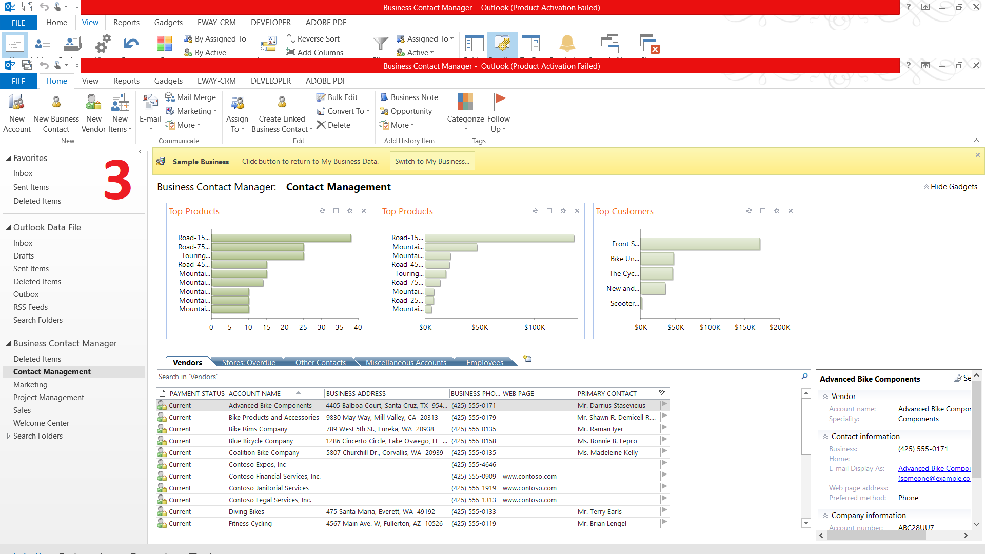Select Project Management folder
Image resolution: width=985 pixels, height=554 pixels.
[49, 397]
